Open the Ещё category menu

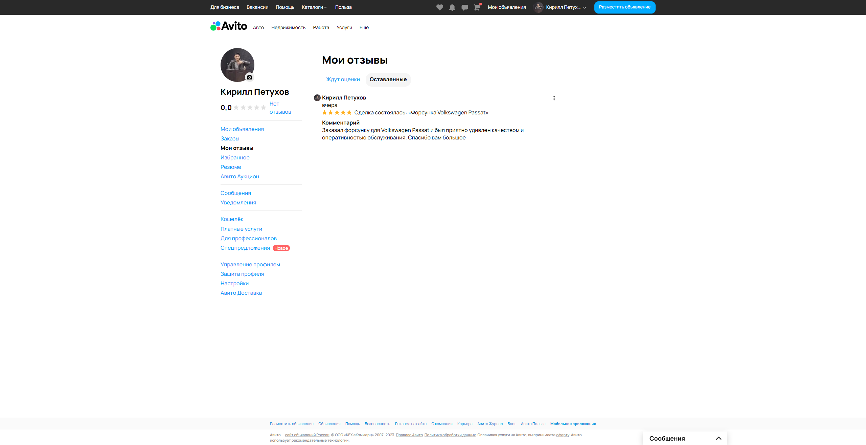tap(364, 28)
